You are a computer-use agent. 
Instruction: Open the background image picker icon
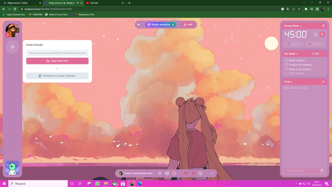pyautogui.click(x=167, y=173)
